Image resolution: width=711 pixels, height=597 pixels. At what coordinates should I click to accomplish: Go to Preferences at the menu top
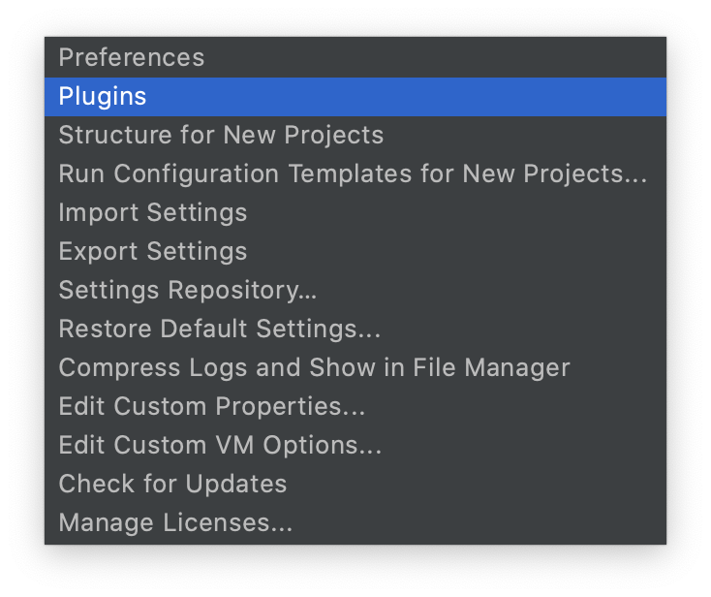(x=132, y=57)
